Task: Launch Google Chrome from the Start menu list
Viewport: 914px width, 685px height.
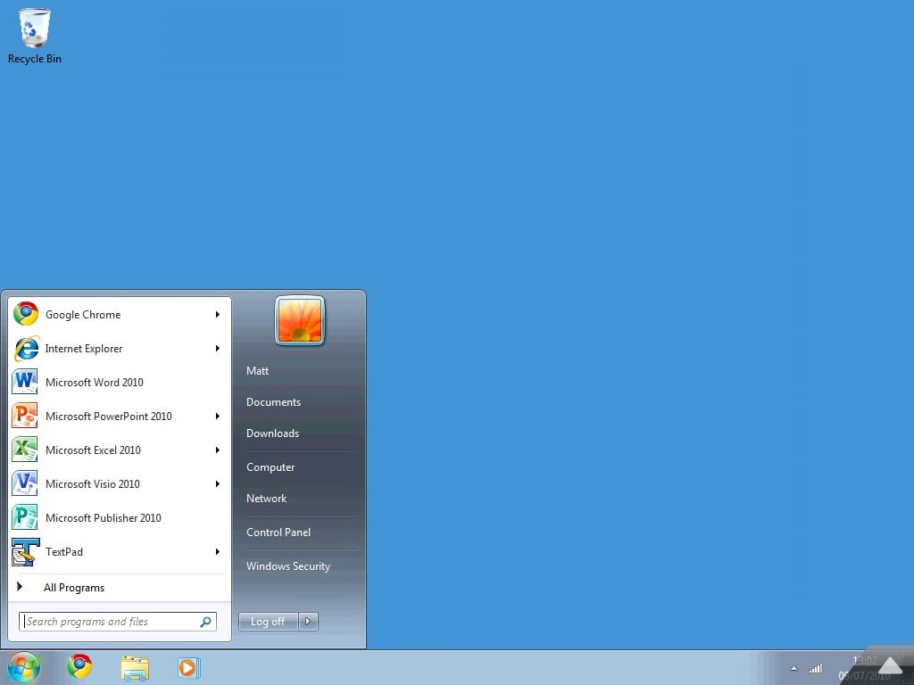Action: point(119,315)
